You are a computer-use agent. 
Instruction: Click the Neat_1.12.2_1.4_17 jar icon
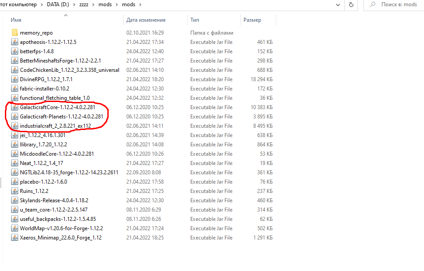(15, 163)
